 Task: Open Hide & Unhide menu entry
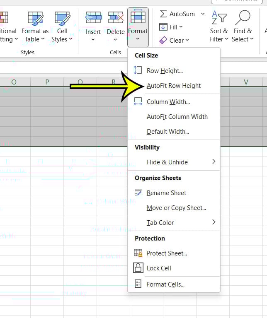[174, 162]
